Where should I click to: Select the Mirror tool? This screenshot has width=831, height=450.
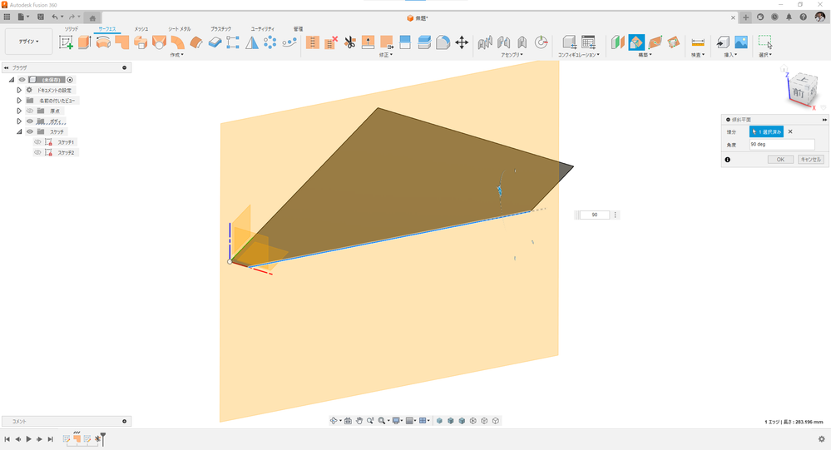pyautogui.click(x=252, y=42)
